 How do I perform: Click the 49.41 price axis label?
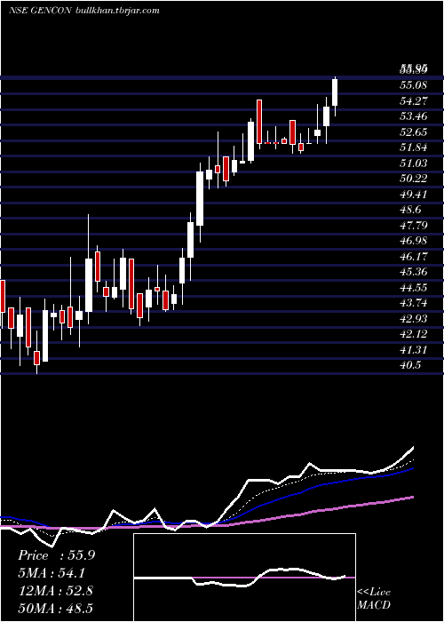coord(413,194)
